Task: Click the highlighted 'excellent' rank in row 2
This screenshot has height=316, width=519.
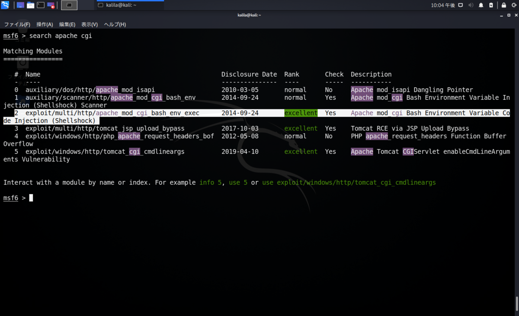Action: pos(301,113)
